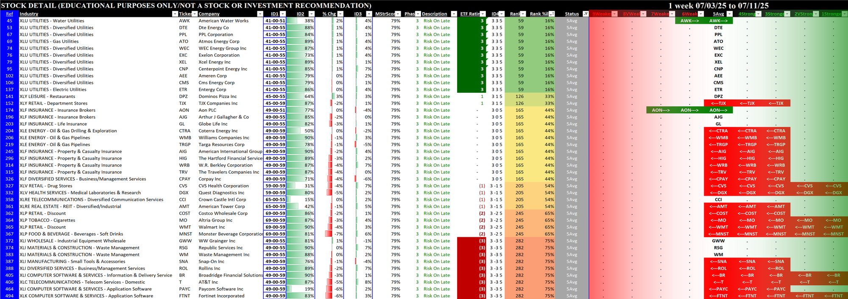The height and width of the screenshot is (299, 848).
Task: Select Ref number 494 cell
Action: coord(9,296)
